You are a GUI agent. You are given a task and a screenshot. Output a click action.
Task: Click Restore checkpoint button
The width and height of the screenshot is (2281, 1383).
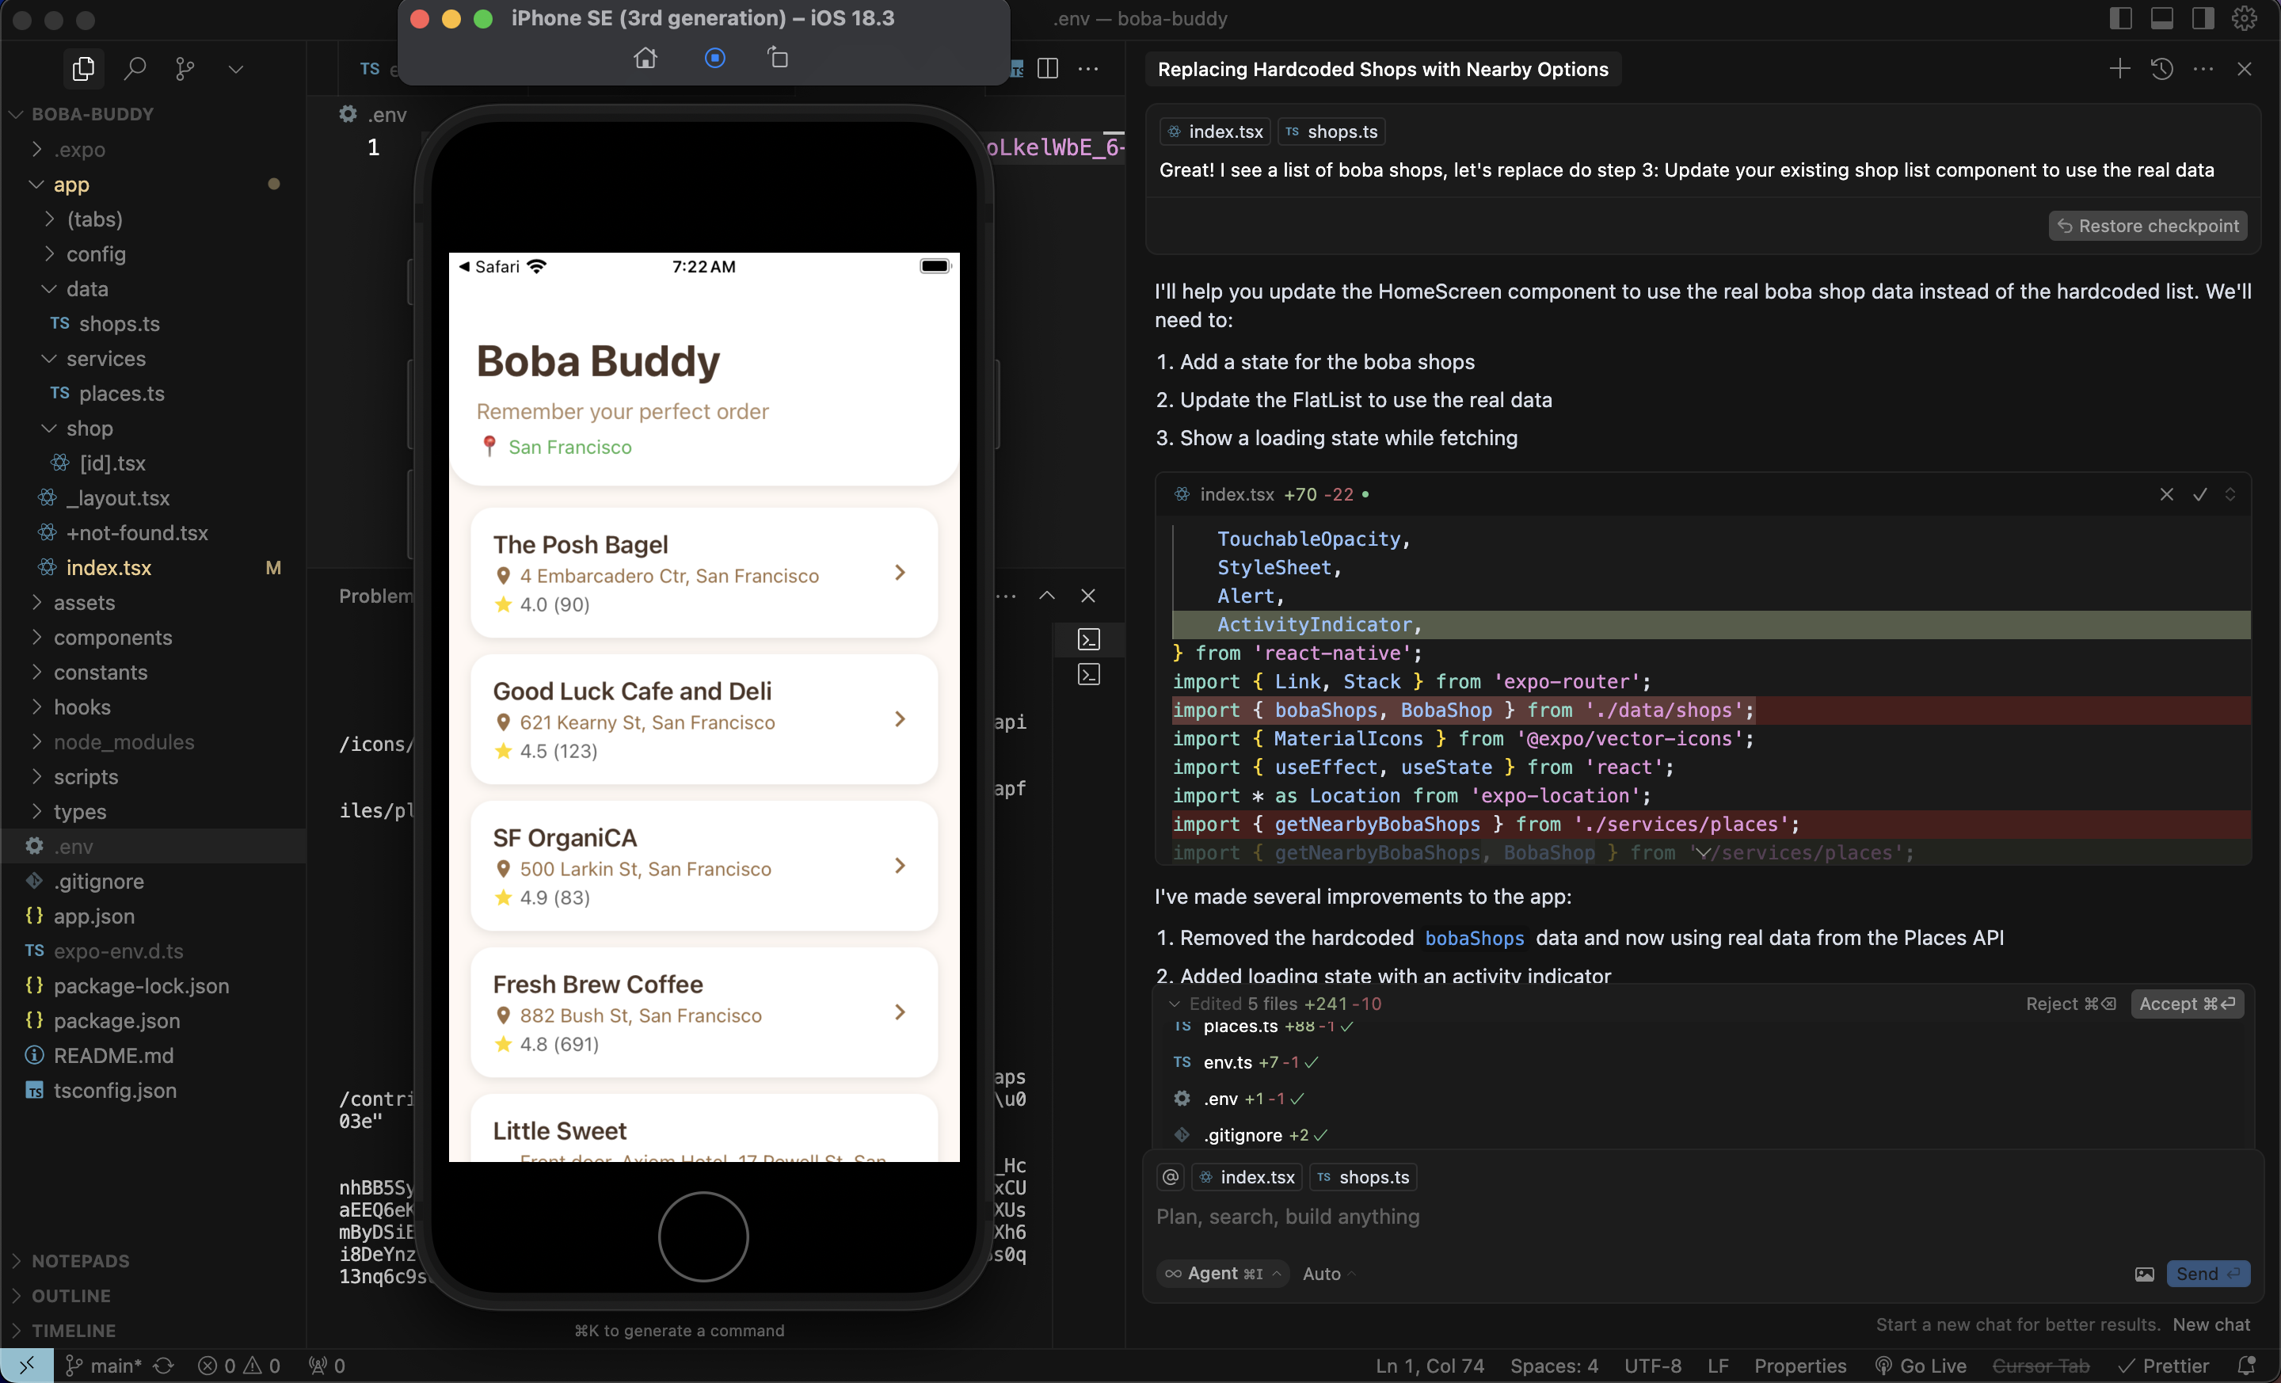[x=2148, y=226]
